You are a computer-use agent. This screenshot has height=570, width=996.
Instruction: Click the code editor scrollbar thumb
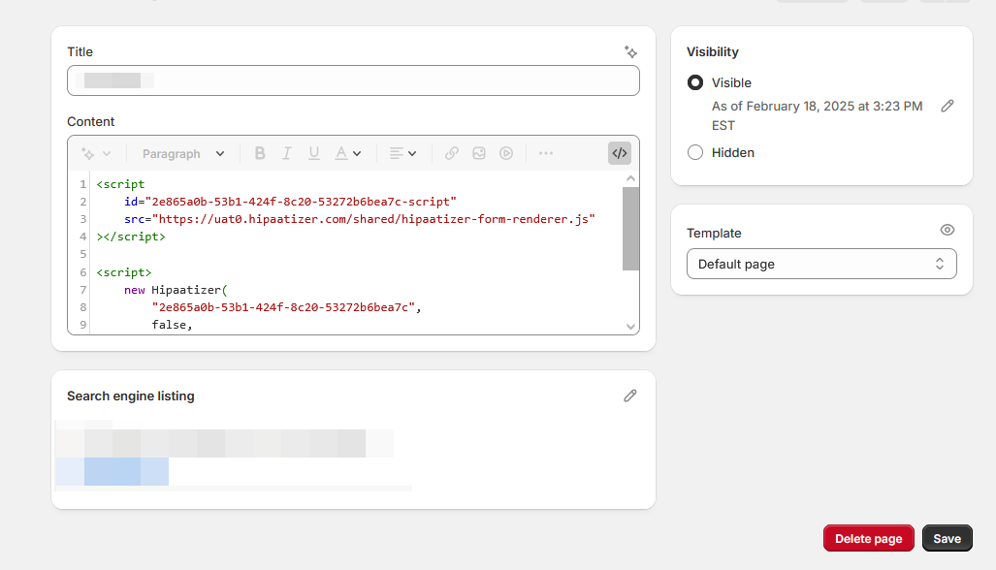(630, 229)
